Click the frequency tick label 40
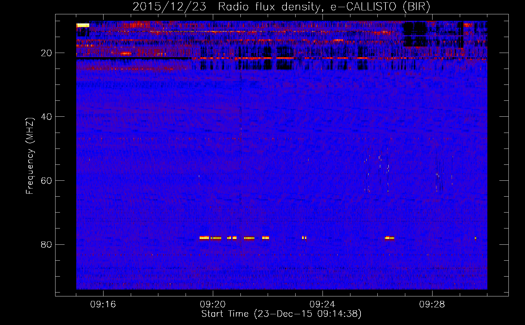Screen dimensions: 525x325 click(47, 117)
